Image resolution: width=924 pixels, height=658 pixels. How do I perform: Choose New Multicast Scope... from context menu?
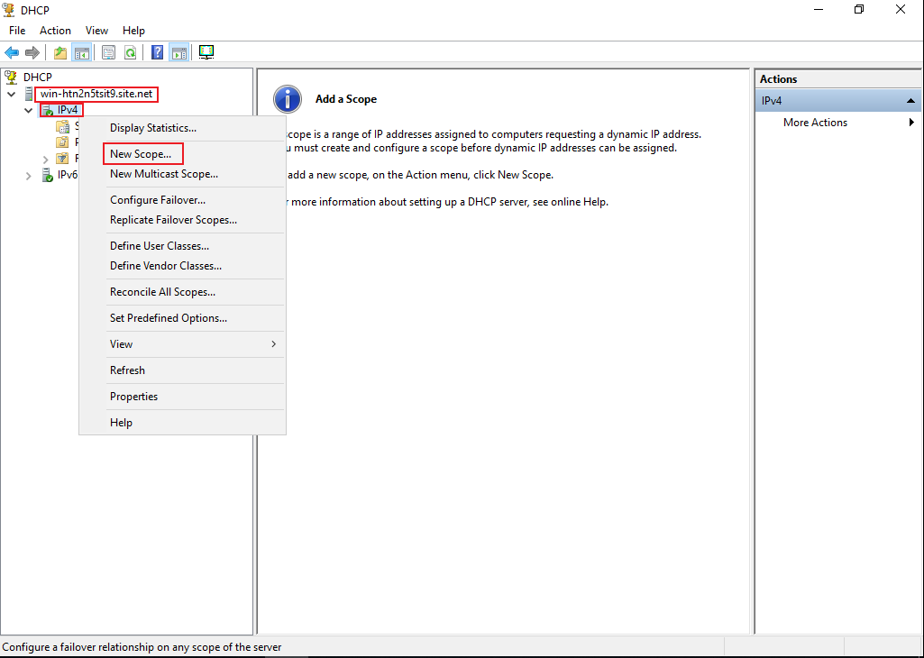183,174
